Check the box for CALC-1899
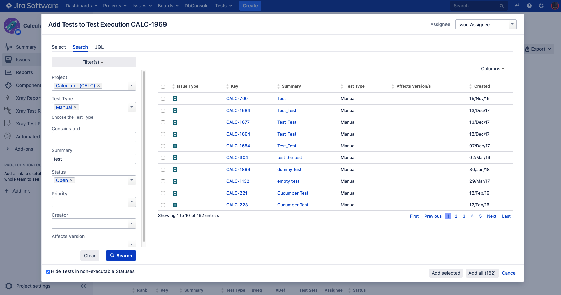This screenshot has height=295, width=561. (x=163, y=170)
